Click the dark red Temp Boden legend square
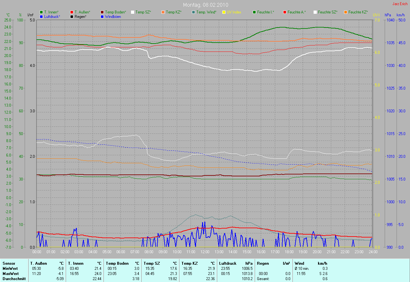410x282 pixels. pyautogui.click(x=102, y=12)
